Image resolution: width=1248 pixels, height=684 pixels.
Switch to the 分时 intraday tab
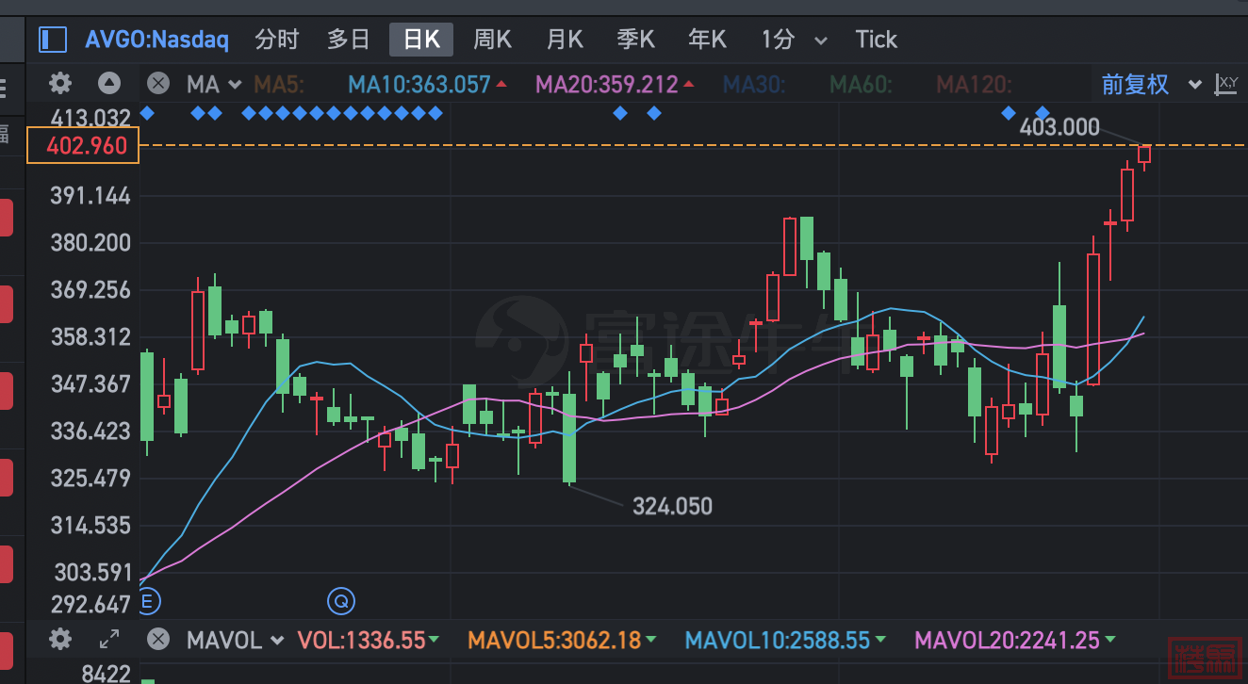(x=276, y=40)
